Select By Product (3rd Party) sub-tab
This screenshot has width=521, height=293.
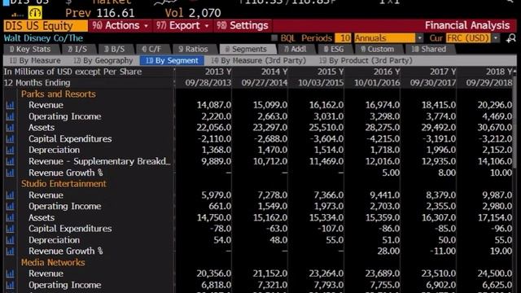366,60
